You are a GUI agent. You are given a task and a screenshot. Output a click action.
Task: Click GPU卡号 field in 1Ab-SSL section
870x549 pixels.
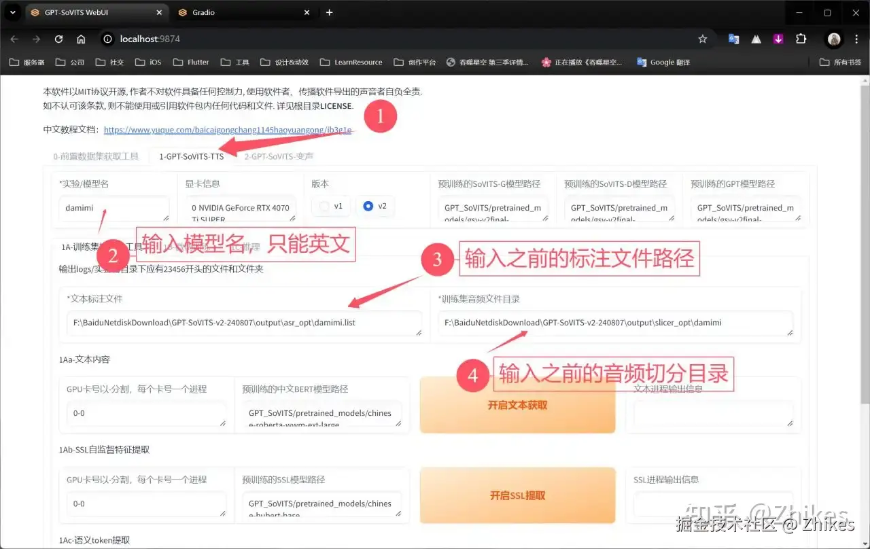(146, 504)
